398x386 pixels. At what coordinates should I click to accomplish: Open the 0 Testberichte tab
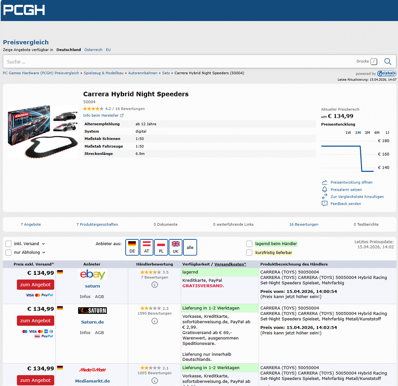point(366,224)
